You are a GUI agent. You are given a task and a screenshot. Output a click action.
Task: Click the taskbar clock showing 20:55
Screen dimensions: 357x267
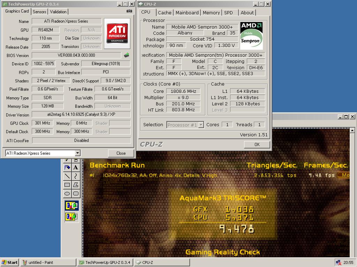[348, 262]
